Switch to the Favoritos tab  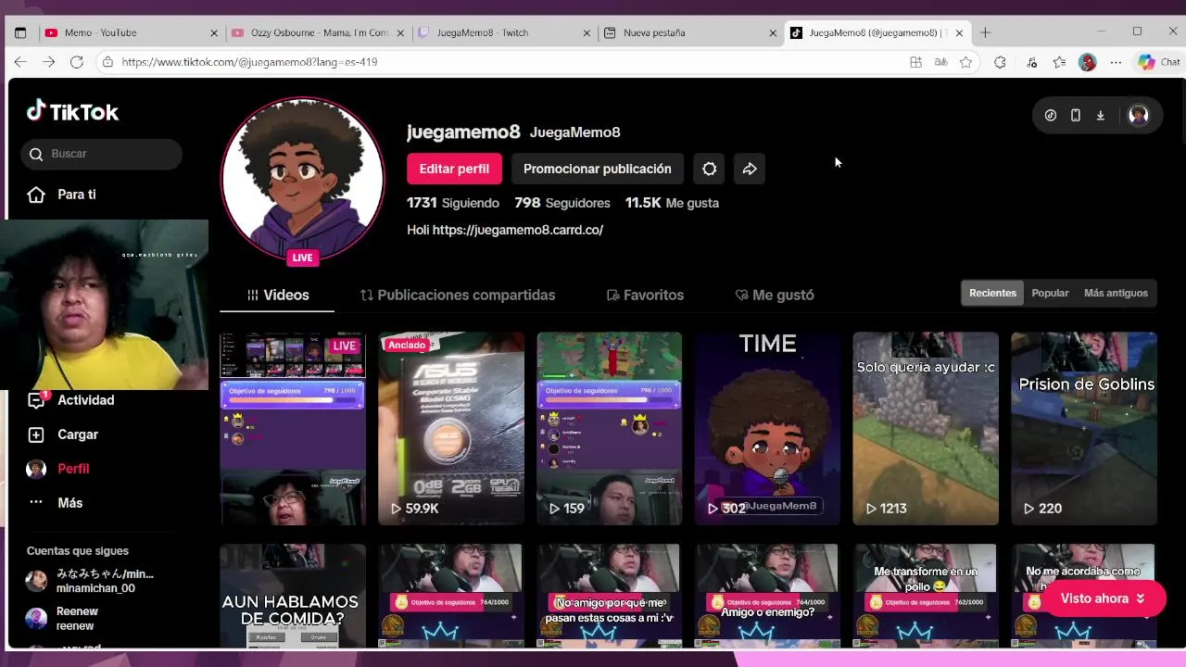[645, 295]
